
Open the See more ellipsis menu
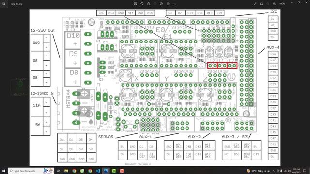point(174,4)
